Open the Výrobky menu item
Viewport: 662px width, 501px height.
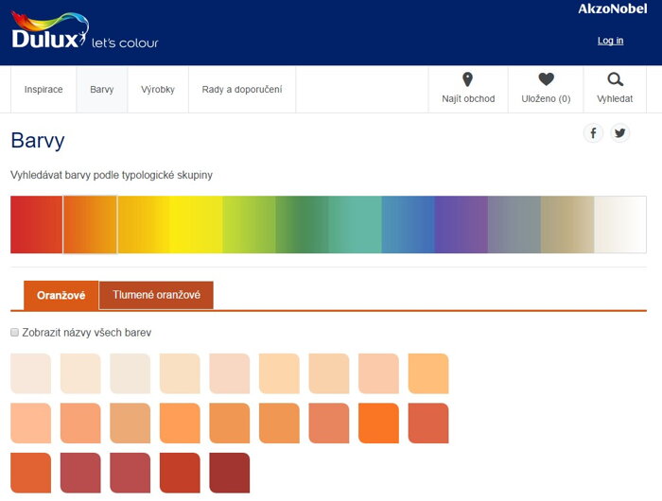(158, 90)
